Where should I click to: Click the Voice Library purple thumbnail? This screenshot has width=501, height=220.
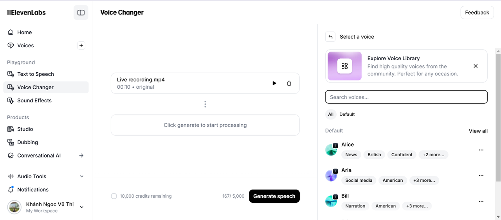[344, 66]
